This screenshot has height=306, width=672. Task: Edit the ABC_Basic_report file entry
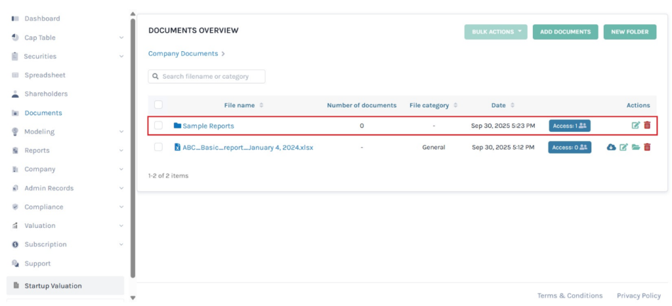tap(623, 147)
